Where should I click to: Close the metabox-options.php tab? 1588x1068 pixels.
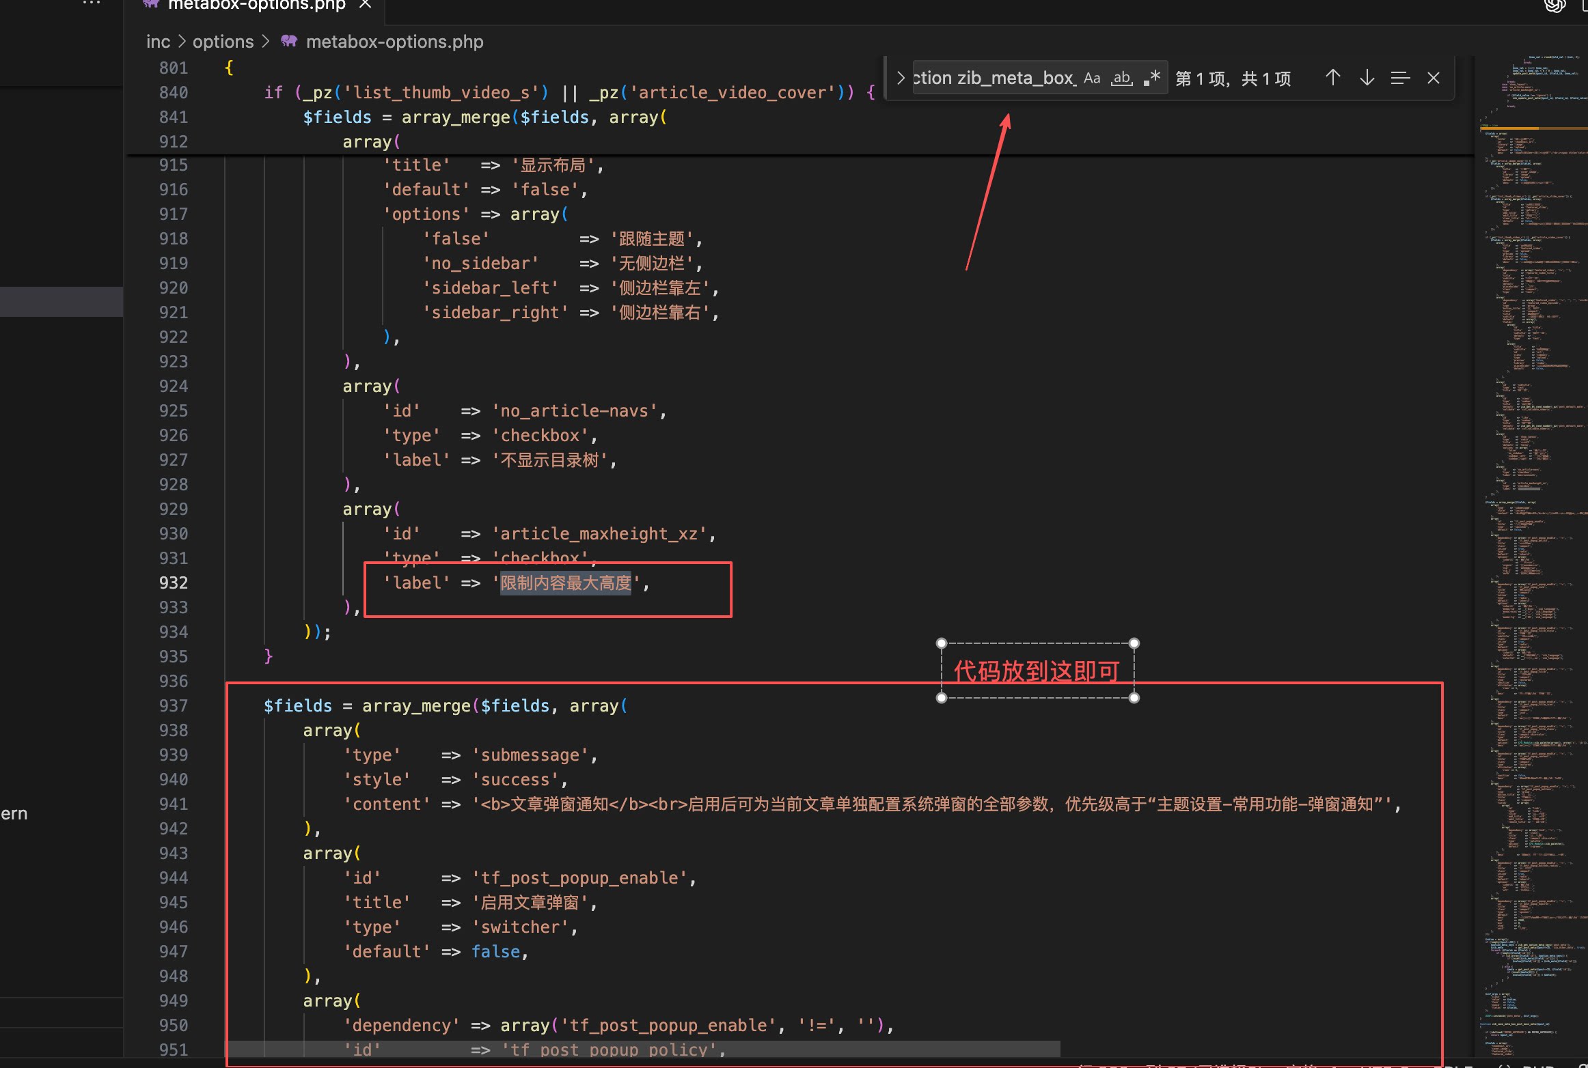(365, 5)
